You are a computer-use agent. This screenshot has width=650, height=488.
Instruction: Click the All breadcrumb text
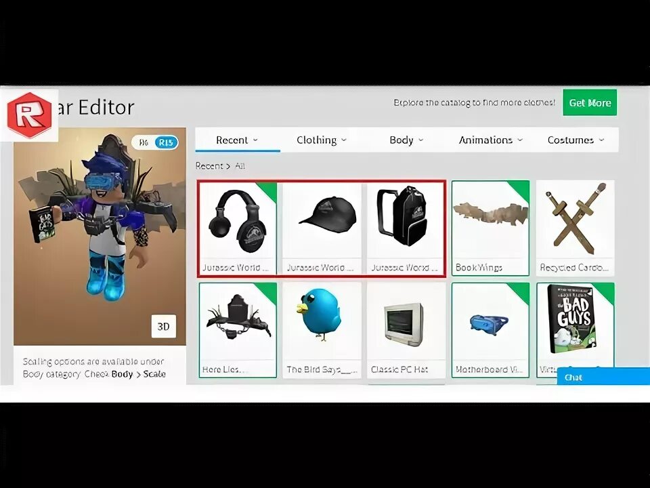240,166
